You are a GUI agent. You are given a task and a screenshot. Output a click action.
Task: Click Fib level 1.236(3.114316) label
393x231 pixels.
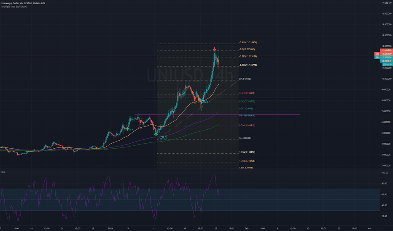247,152
